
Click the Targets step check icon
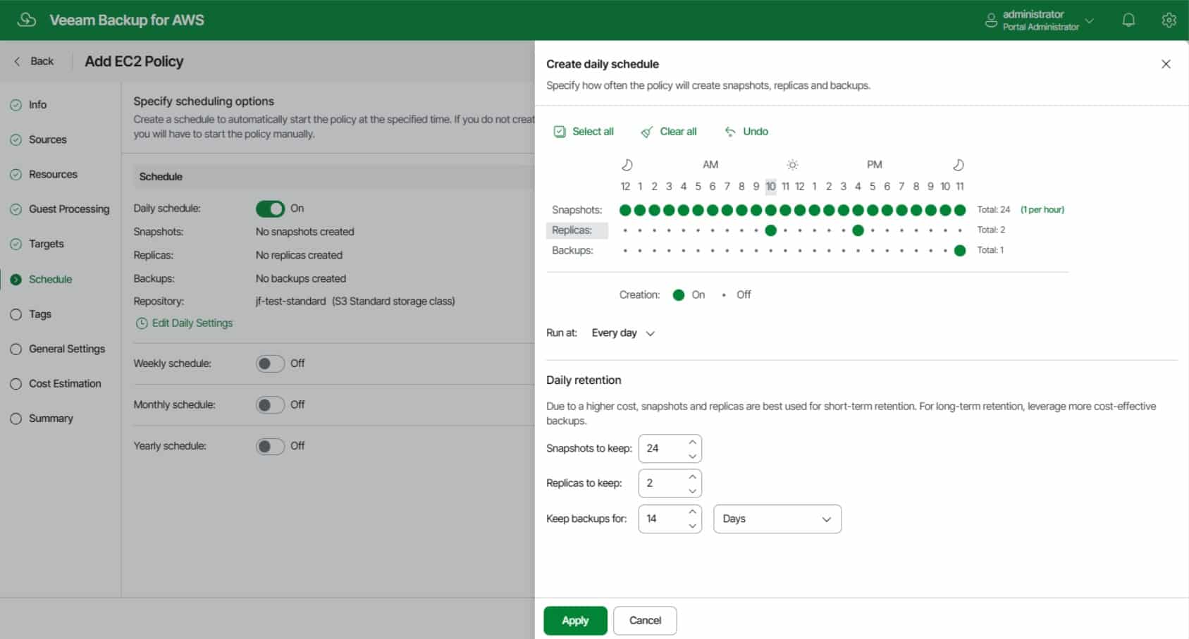tap(16, 244)
